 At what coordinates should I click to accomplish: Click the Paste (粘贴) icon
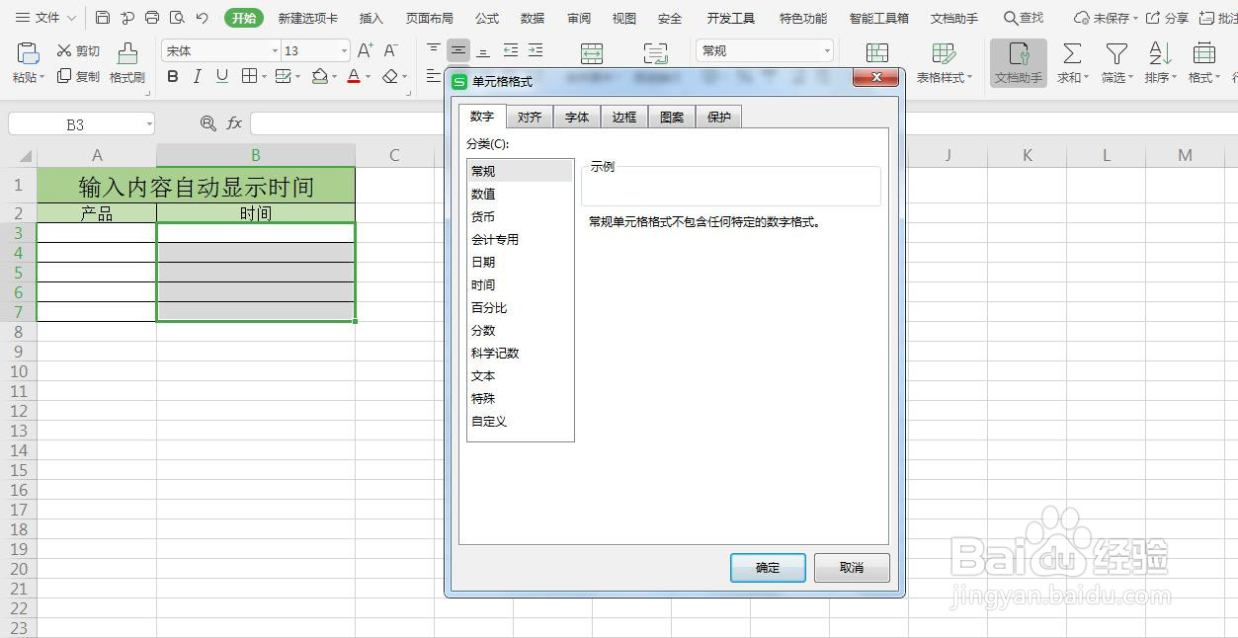(x=29, y=53)
